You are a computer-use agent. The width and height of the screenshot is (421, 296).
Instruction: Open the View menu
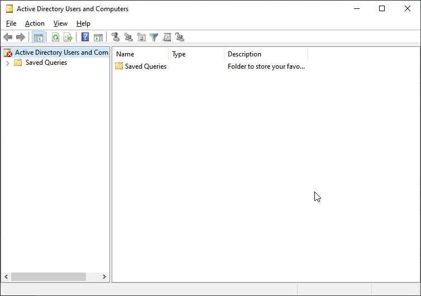pos(60,23)
